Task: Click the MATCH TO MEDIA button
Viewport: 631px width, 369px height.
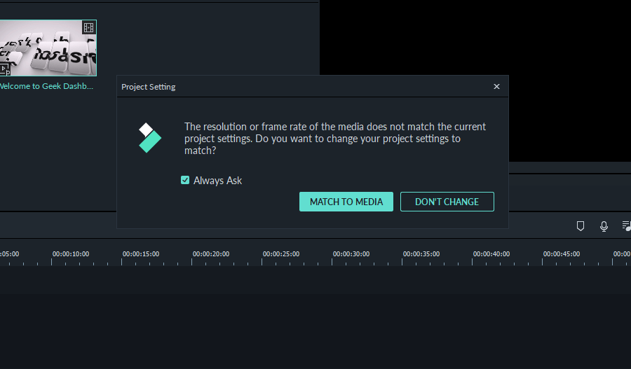Action: (346, 202)
